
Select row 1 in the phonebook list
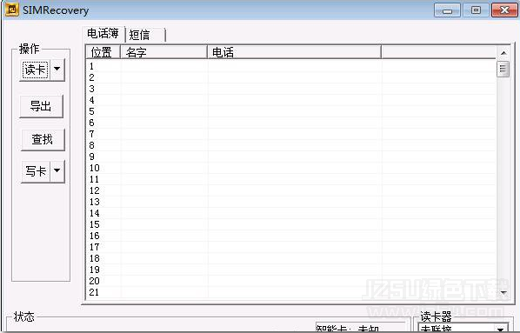pyautogui.click(x=290, y=66)
